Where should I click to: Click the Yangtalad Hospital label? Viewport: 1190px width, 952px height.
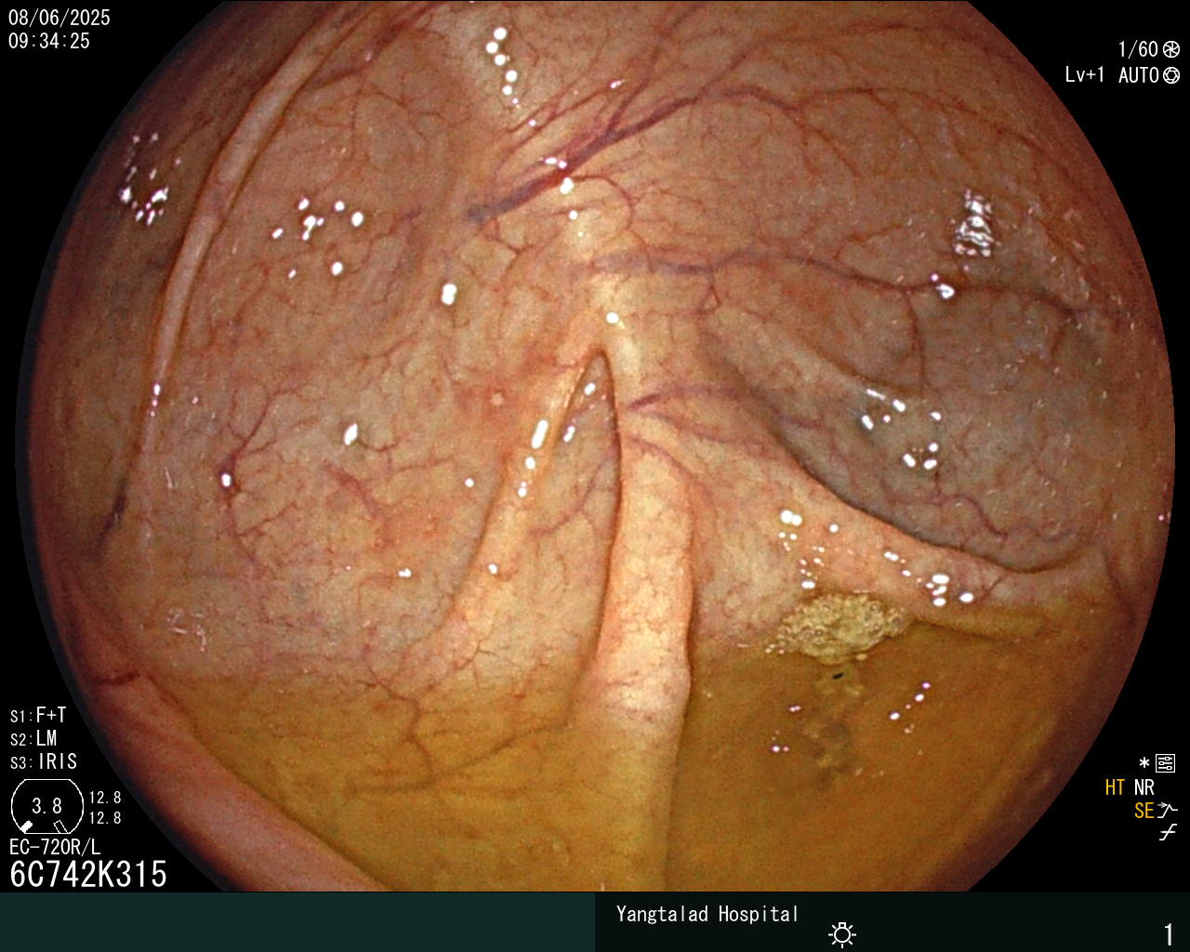(x=707, y=914)
